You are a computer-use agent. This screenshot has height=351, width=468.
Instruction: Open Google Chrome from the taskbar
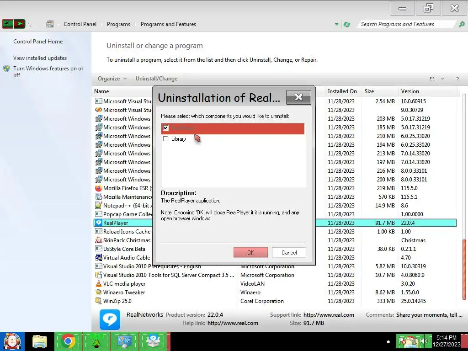coord(68,341)
